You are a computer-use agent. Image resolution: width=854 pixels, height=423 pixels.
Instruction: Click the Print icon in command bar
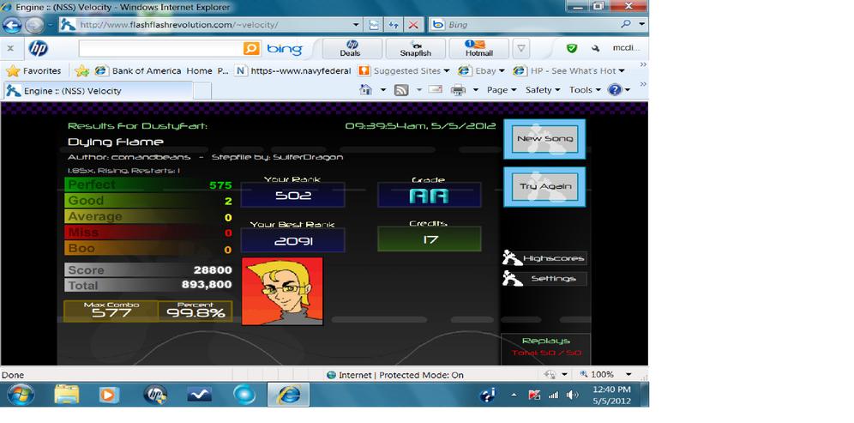tap(458, 90)
